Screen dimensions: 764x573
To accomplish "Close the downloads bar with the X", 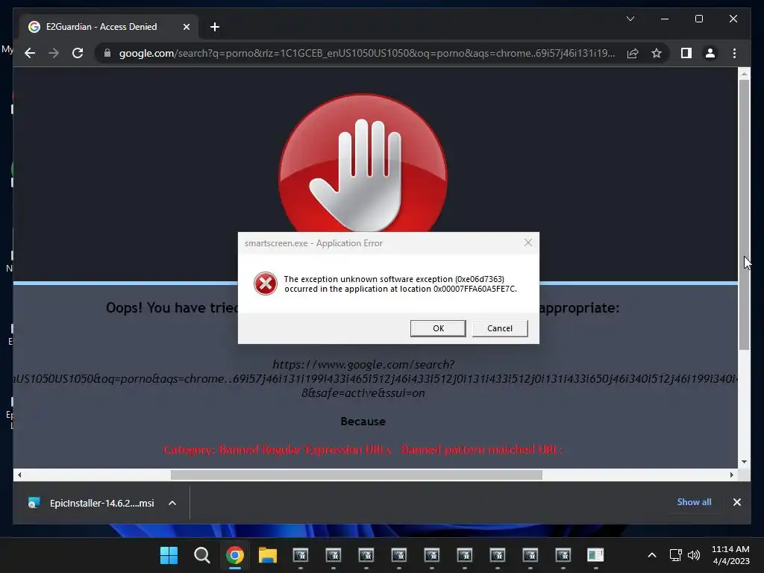I will 736,502.
